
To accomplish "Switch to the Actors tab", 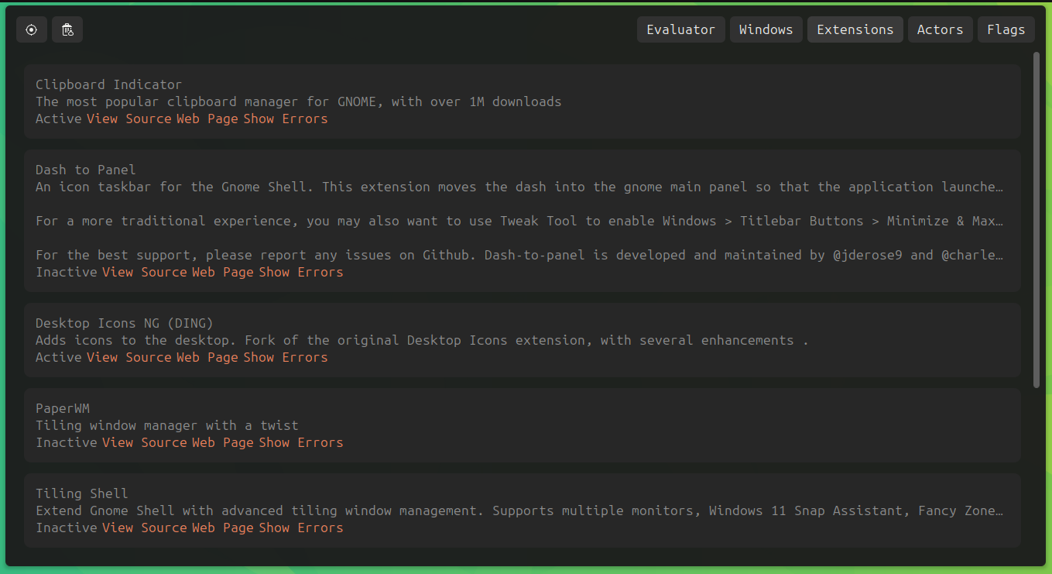I will [x=941, y=29].
